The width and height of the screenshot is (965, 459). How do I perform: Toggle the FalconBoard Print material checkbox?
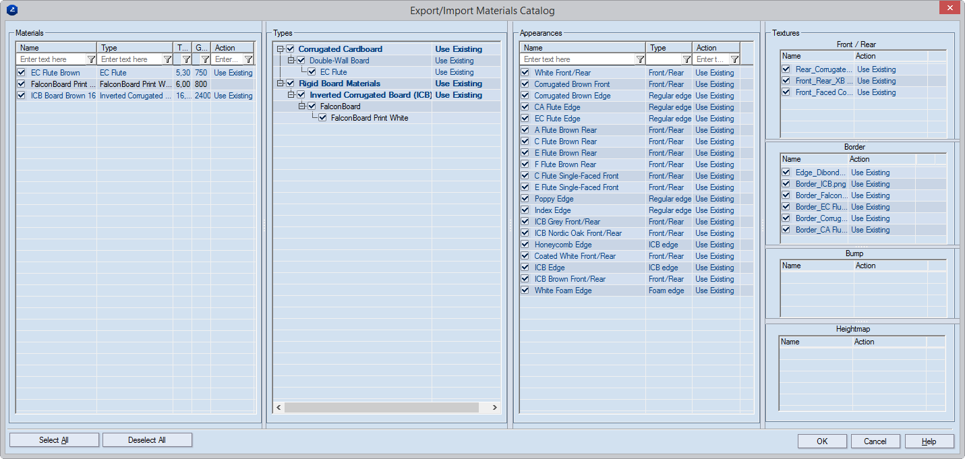coord(22,84)
